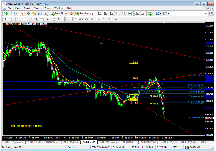Open the Window menu
Screen dimensions: 216x151
(x=59, y=8)
